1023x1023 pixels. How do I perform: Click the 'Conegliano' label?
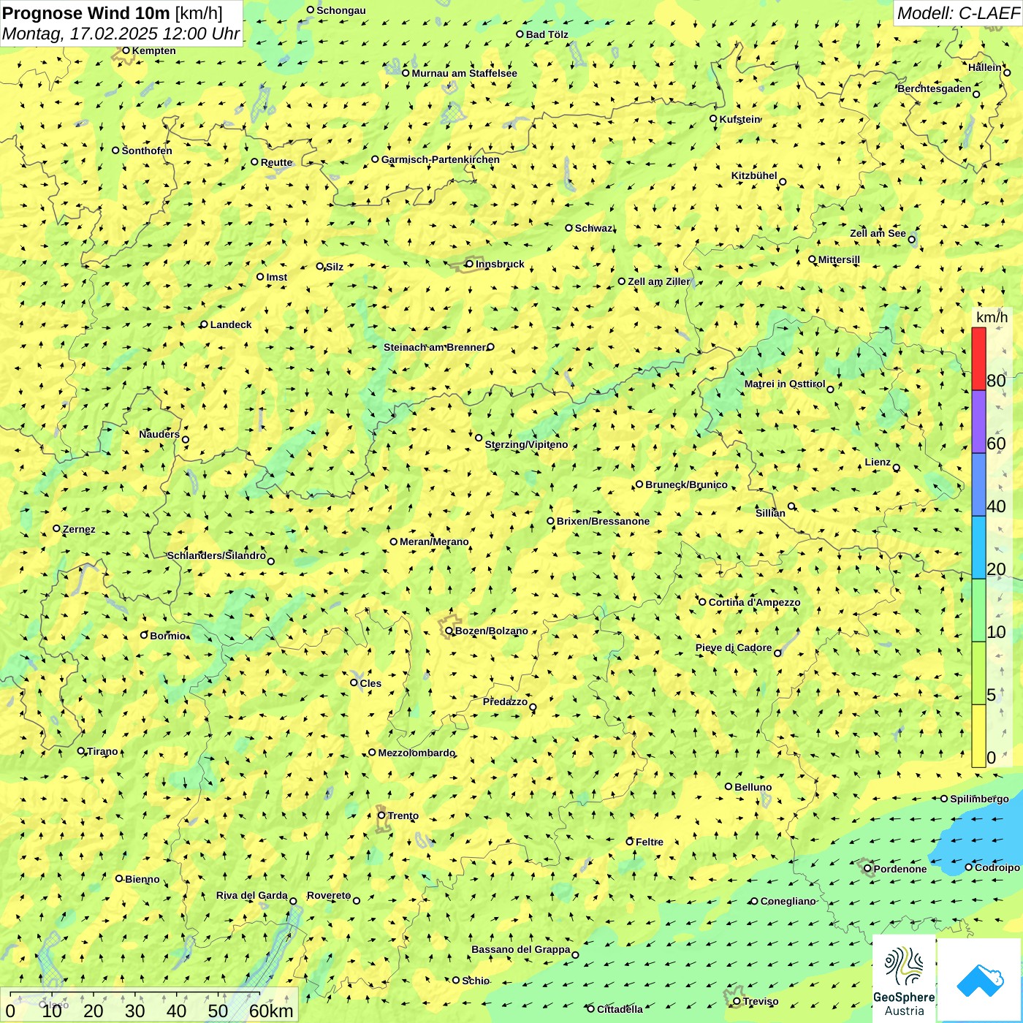tap(788, 901)
